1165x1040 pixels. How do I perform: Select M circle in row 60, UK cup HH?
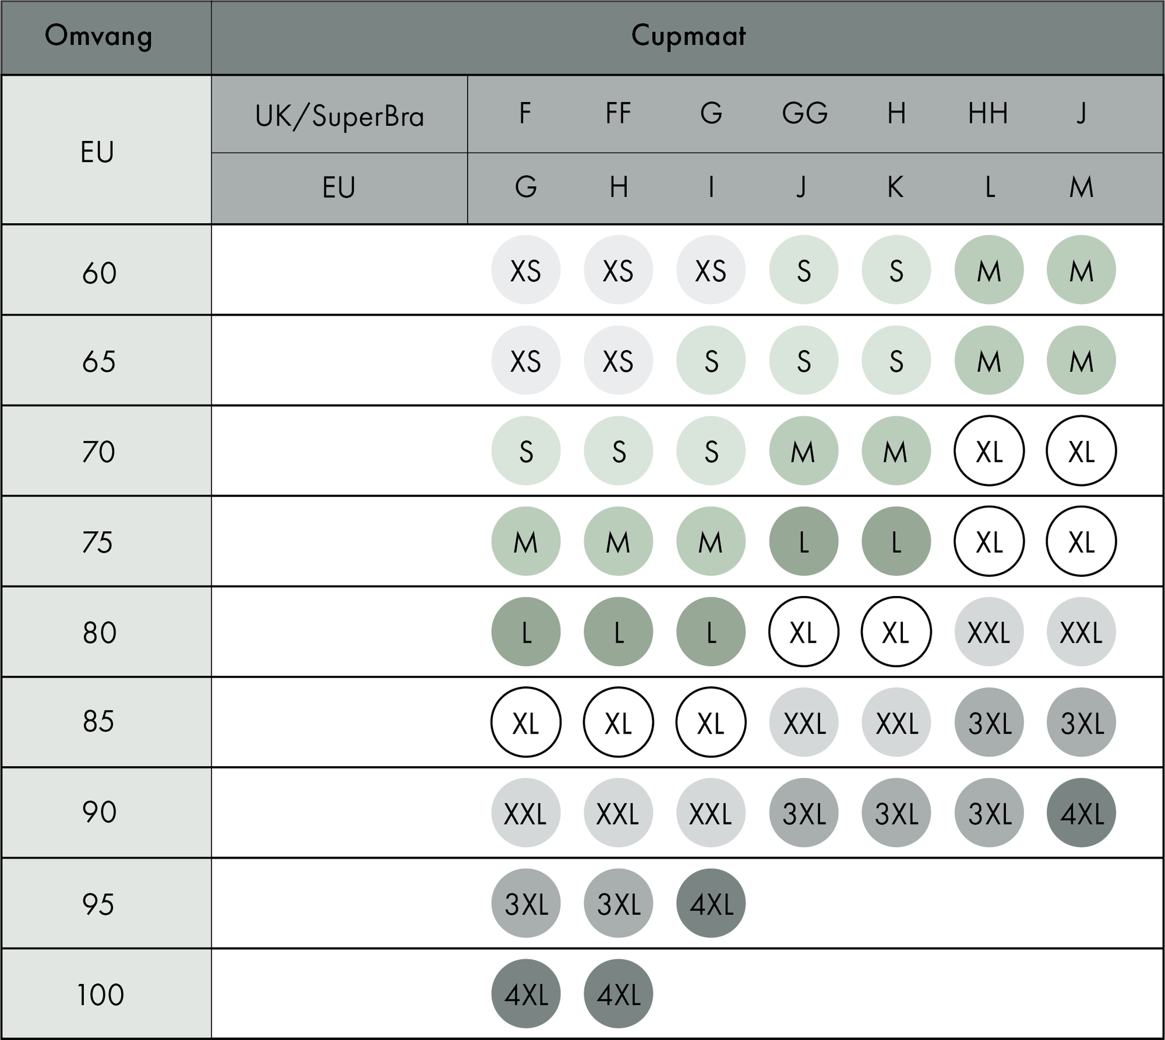pos(989,270)
